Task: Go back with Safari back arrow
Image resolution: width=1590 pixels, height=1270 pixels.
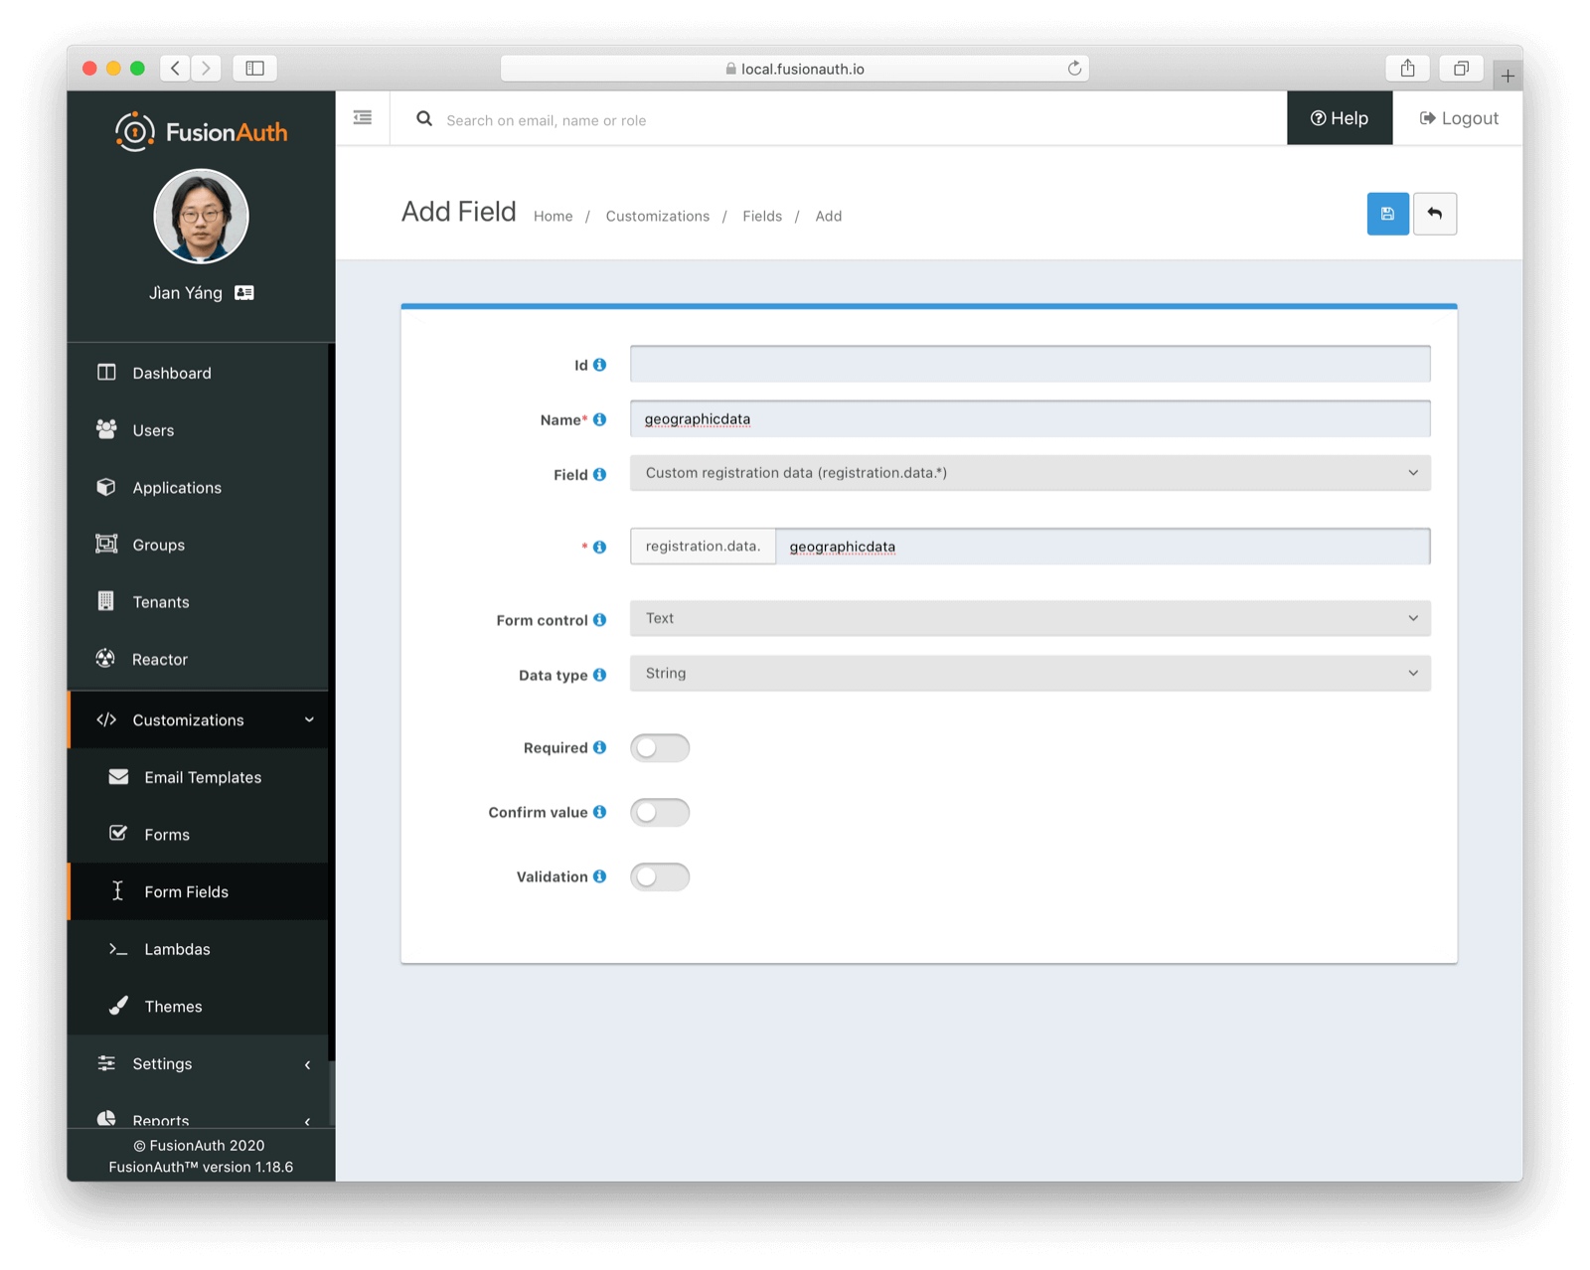Action: [176, 69]
